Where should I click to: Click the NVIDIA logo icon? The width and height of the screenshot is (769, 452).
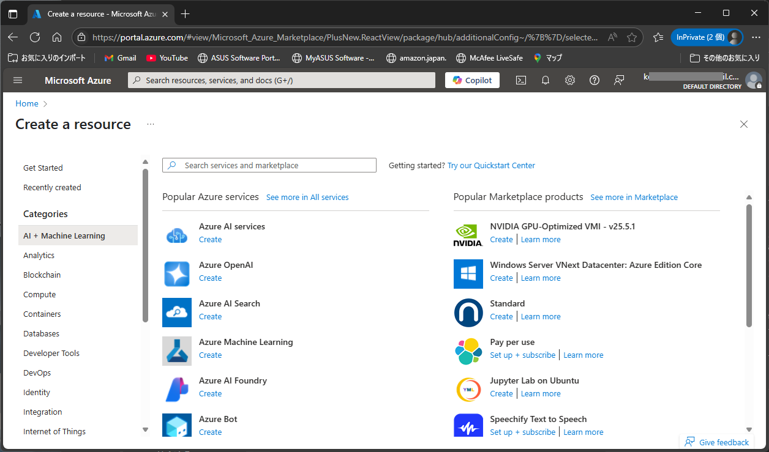pyautogui.click(x=468, y=235)
